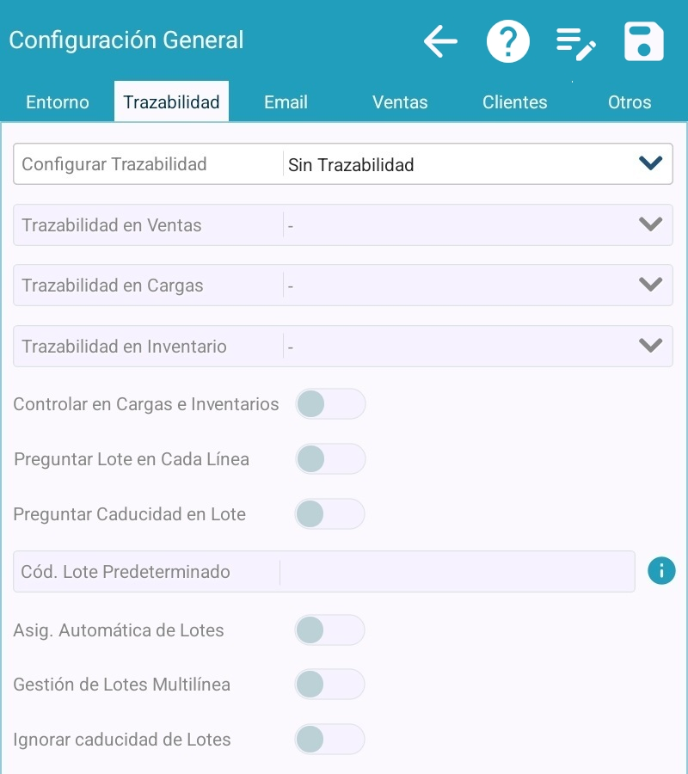Open Trazabilidad en Cargas dropdown
The width and height of the screenshot is (688, 774).
click(476, 286)
